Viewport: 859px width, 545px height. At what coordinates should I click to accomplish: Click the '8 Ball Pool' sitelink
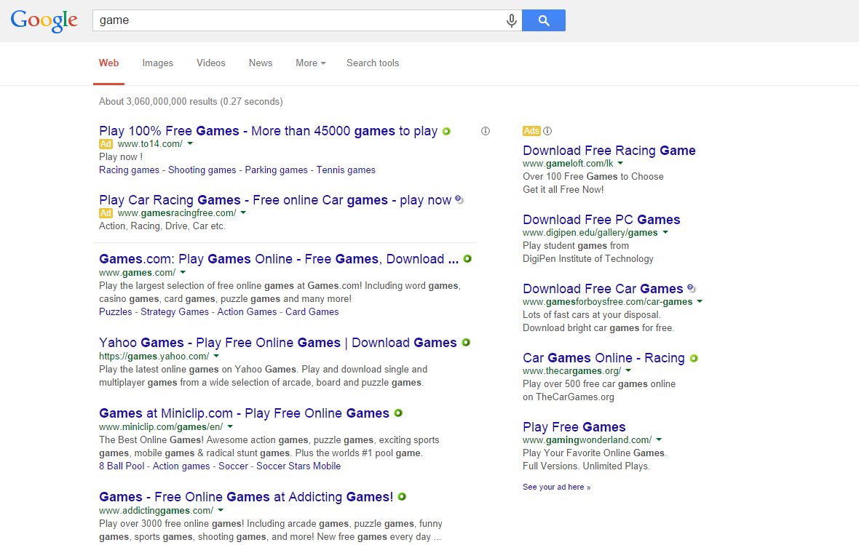[x=122, y=466]
